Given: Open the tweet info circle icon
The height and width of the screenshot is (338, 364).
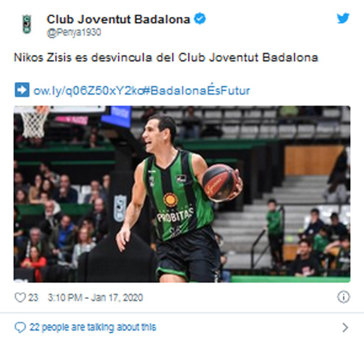Looking at the screenshot, I should coord(343,297).
